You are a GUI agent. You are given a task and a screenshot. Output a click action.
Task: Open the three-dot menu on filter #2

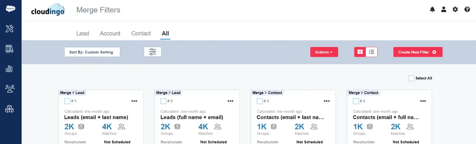(x=230, y=101)
